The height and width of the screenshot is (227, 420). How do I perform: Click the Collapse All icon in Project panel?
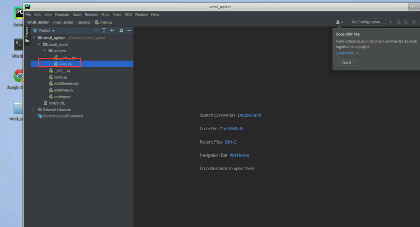click(112, 31)
